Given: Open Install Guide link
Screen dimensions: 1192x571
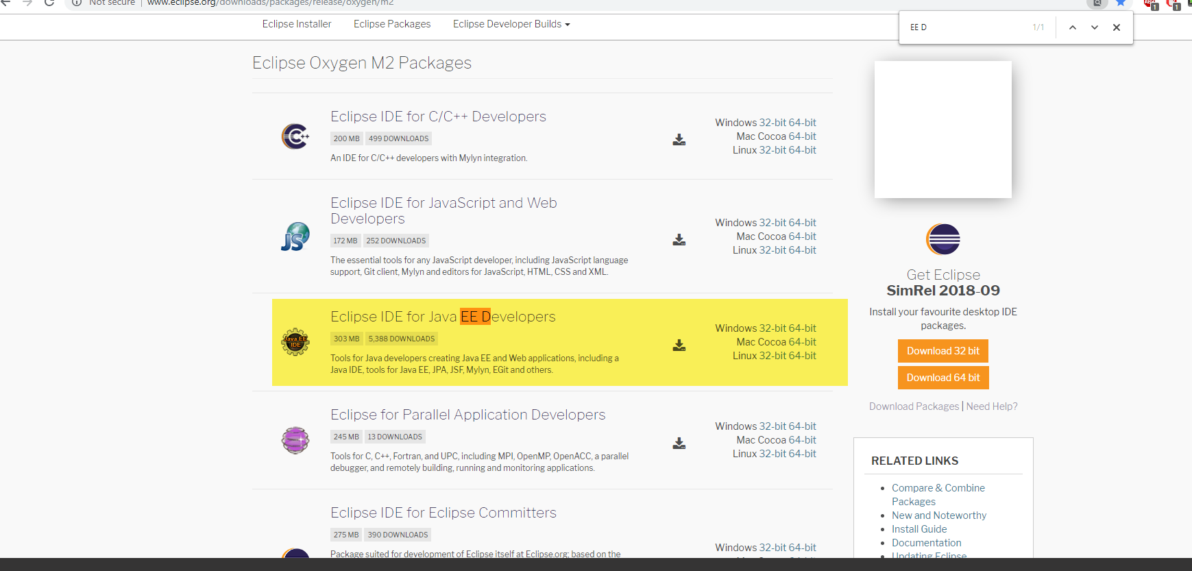Looking at the screenshot, I should pyautogui.click(x=919, y=529).
